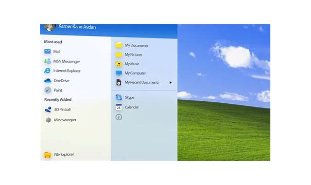The width and height of the screenshot is (311, 185).
Task: Click the Skype label
Action: [130, 97]
